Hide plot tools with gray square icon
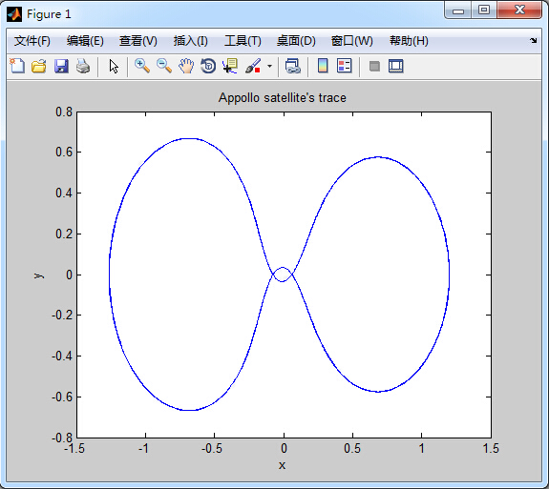 [374, 66]
